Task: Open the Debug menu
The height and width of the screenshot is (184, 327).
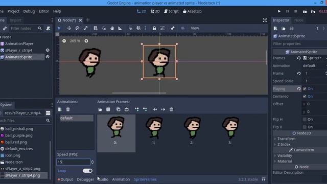Action: tap(29, 11)
